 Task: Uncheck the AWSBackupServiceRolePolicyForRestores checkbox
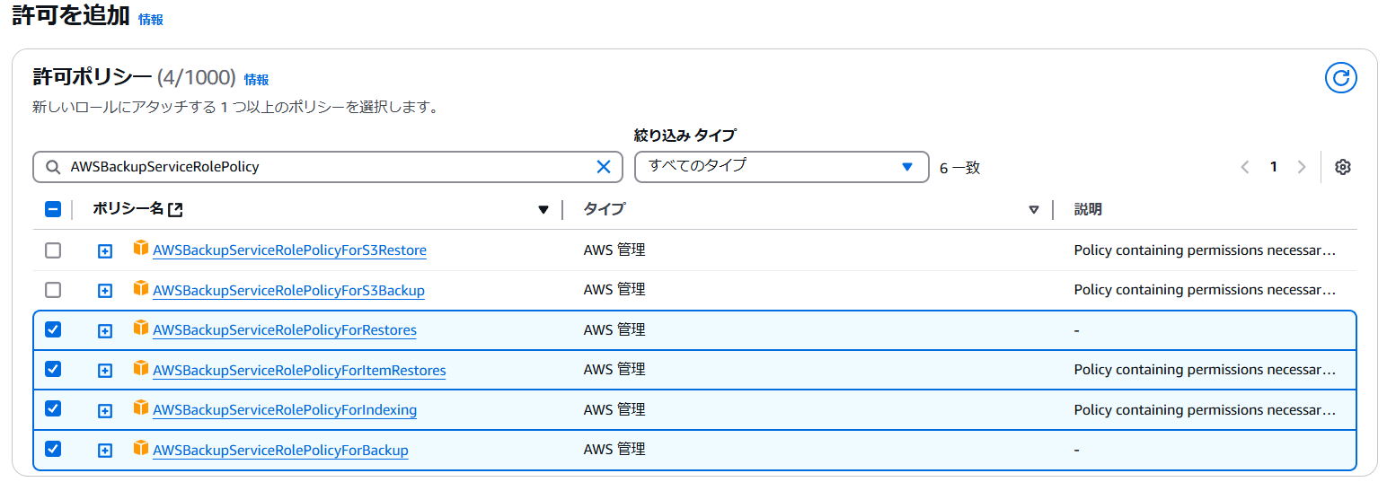click(53, 329)
